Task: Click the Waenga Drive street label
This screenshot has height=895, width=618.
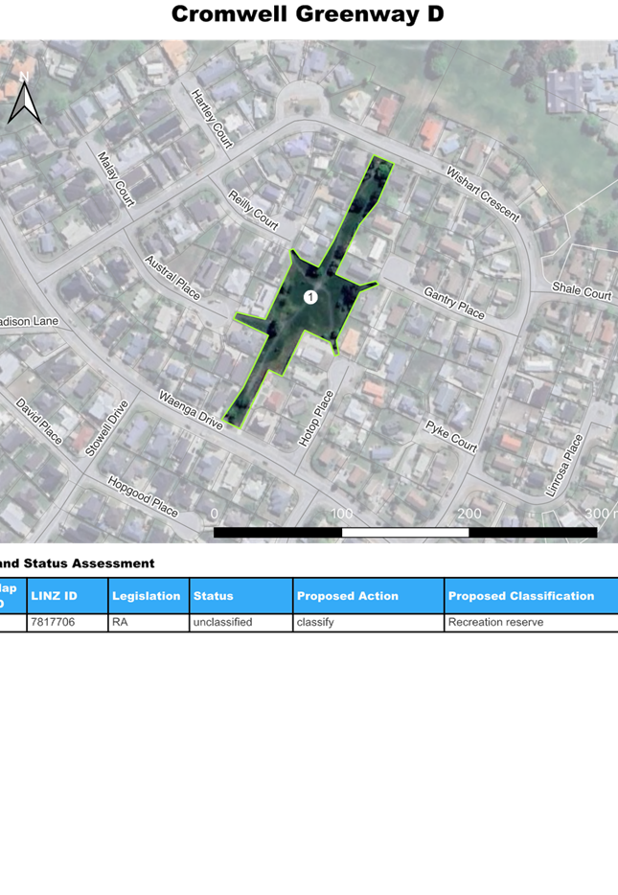Action: [x=190, y=410]
